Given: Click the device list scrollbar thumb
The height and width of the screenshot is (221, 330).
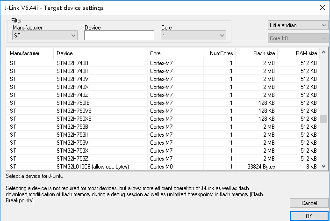Looking at the screenshot, I should [323, 119].
